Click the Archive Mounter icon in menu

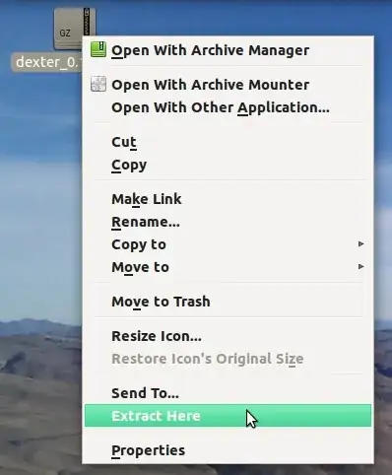[98, 84]
